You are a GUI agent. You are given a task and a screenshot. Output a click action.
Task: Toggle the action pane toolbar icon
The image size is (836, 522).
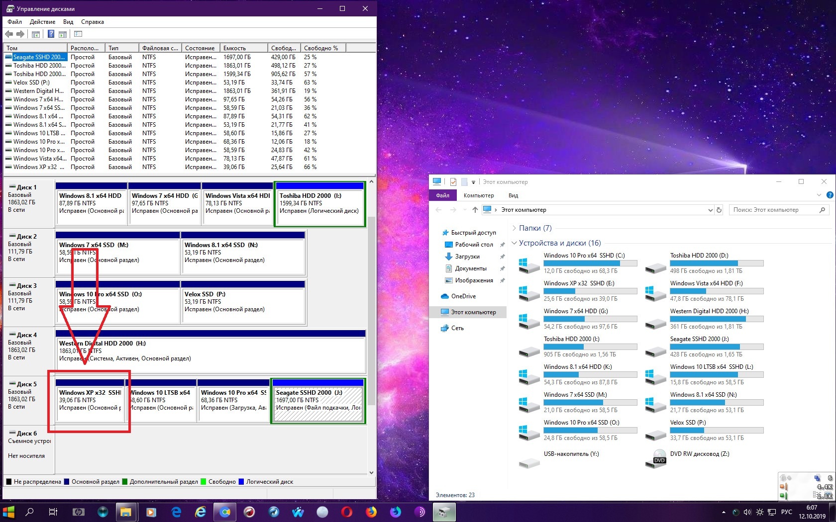pos(63,34)
